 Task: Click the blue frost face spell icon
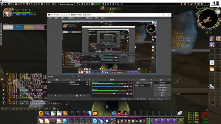(x=95, y=121)
